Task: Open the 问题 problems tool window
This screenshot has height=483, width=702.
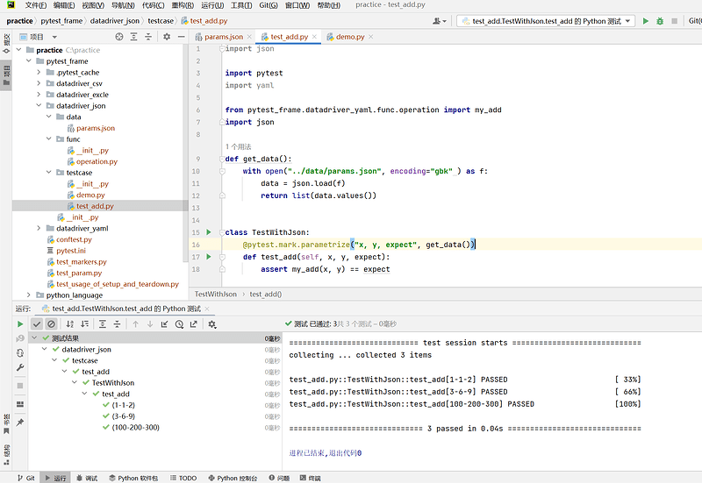Action: point(279,478)
